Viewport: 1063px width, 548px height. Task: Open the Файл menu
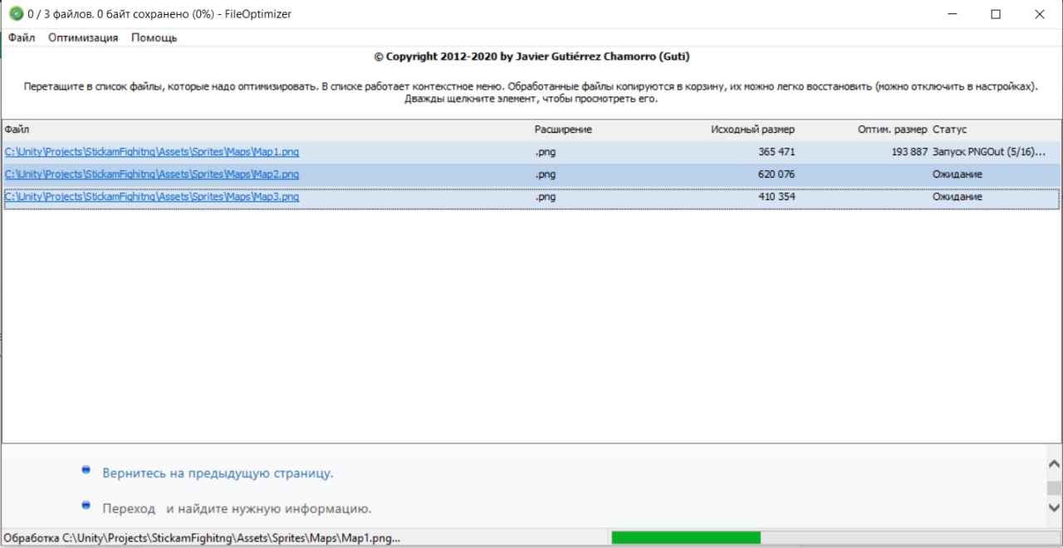tap(22, 37)
